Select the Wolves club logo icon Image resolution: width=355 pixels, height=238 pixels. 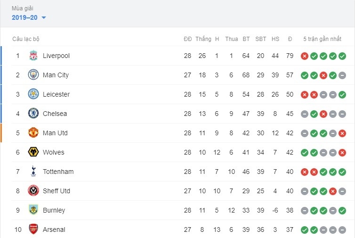pos(33,152)
